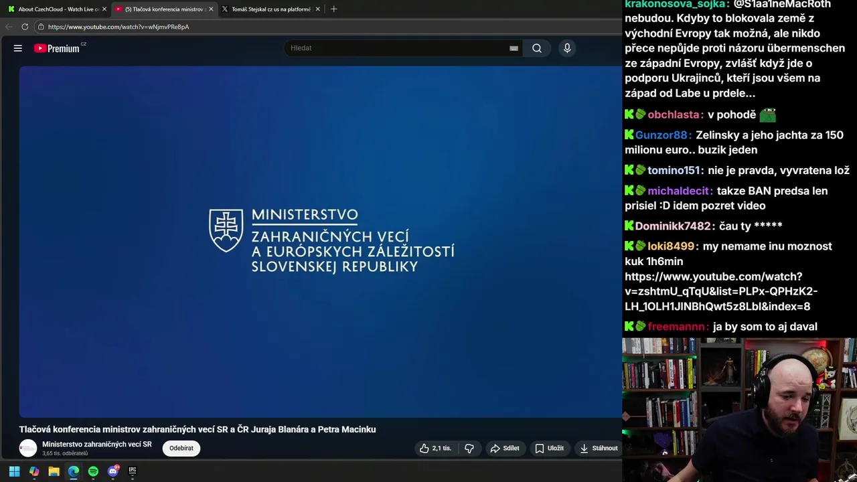The image size is (857, 482).
Task: Open File Explorer from taskbar
Action: pos(54,471)
